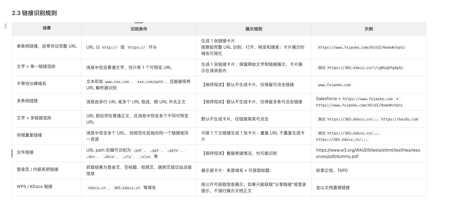Click the .xls code chip

pyautogui.click(x=127, y=157)
